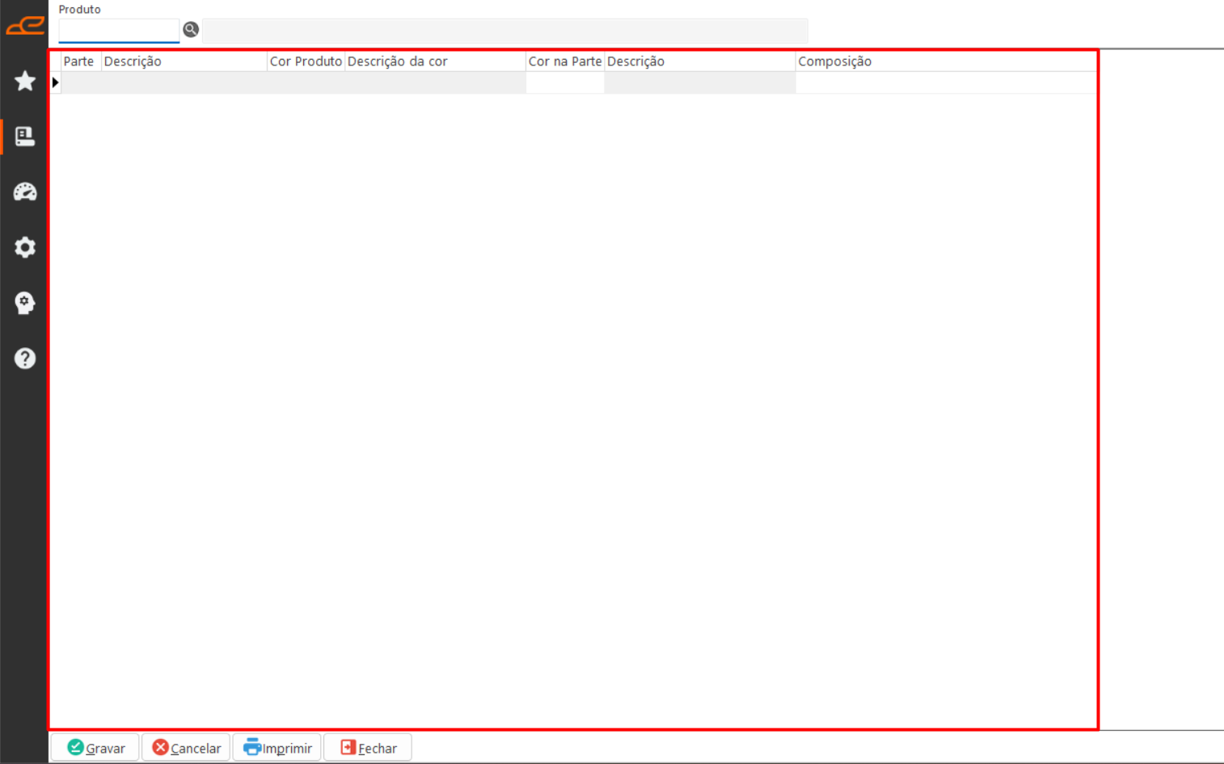Open settings gear in sidebar
The height and width of the screenshot is (764, 1224).
[25, 247]
